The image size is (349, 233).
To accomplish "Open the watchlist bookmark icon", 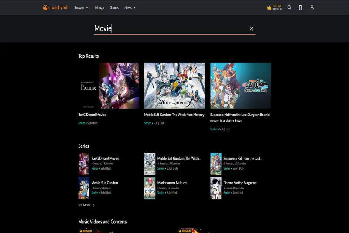I will [x=301, y=7].
